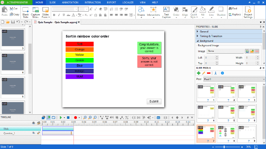
Task: Toggle strikethrough formatting
Action: pos(68,15)
